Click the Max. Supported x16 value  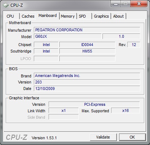[x=126, y=110]
